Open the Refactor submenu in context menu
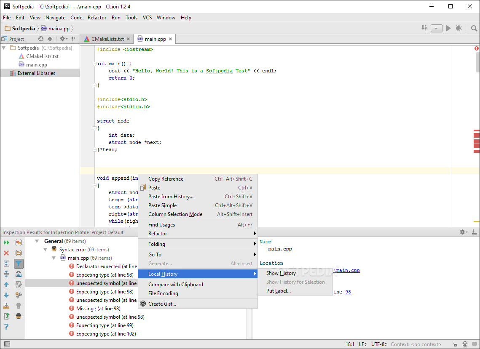480x349 pixels. pyautogui.click(x=198, y=233)
